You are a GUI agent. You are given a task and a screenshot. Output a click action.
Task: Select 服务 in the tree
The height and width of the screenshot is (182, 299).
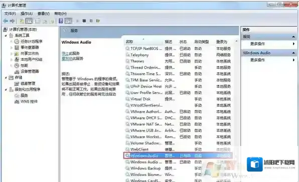[x=24, y=95]
